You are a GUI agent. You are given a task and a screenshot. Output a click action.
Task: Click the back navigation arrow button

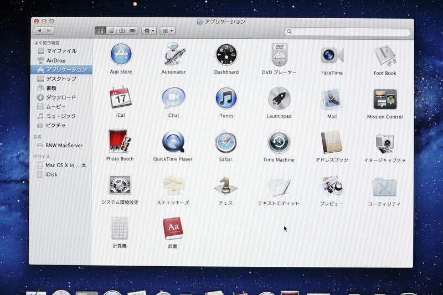pyautogui.click(x=39, y=30)
